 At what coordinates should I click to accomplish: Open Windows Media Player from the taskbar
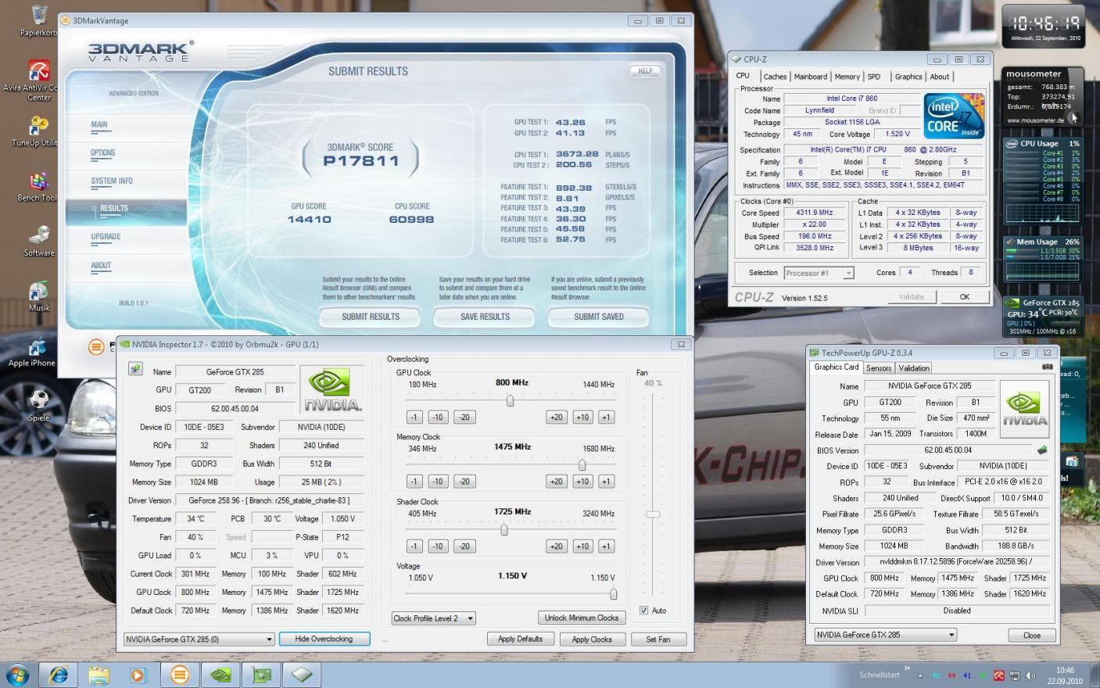point(138,675)
